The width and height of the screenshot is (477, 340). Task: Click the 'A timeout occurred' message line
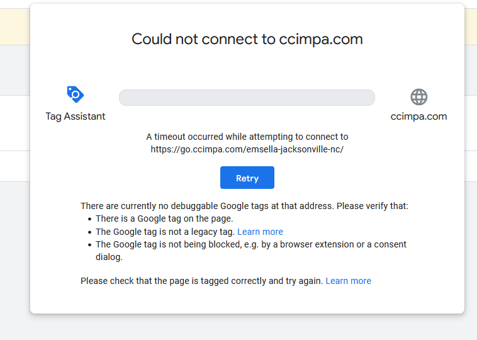(247, 137)
